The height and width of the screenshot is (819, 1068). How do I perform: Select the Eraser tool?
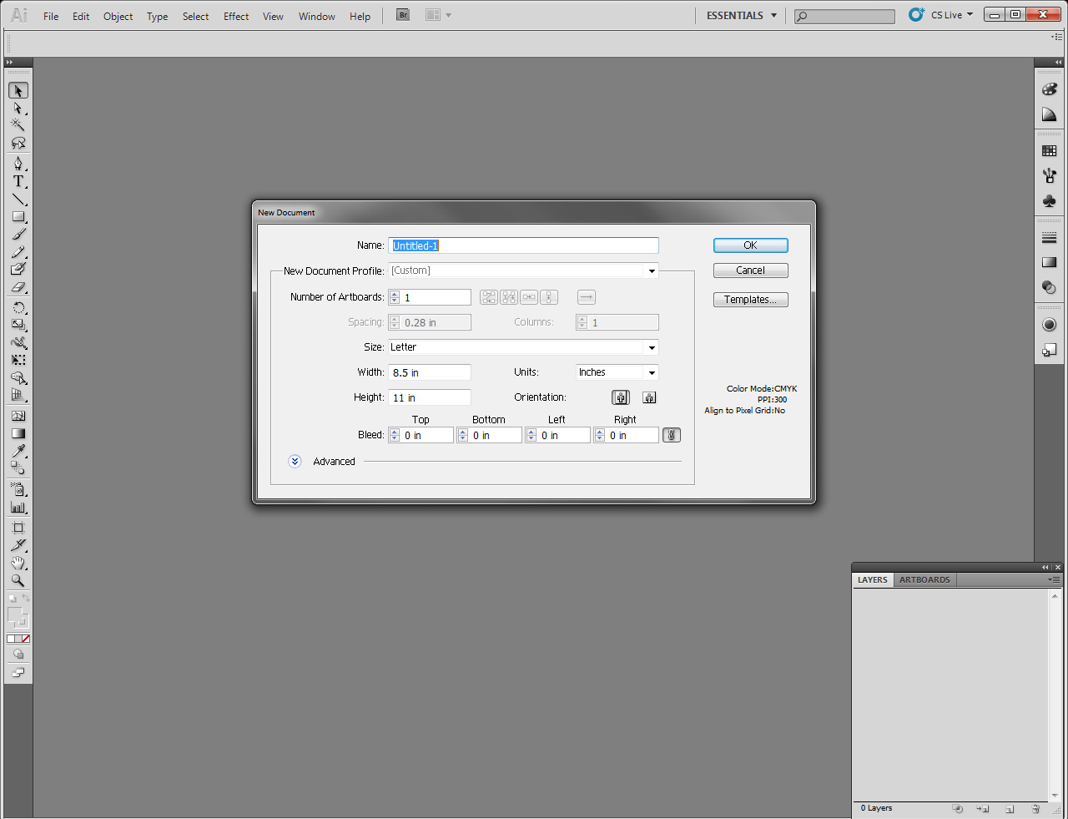[18, 287]
